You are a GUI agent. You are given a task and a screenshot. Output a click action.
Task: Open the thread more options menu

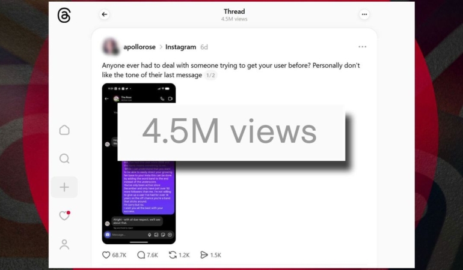click(x=364, y=14)
